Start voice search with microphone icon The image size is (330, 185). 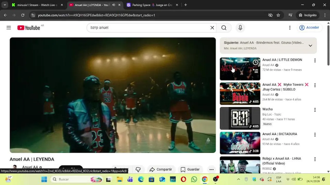point(240,28)
